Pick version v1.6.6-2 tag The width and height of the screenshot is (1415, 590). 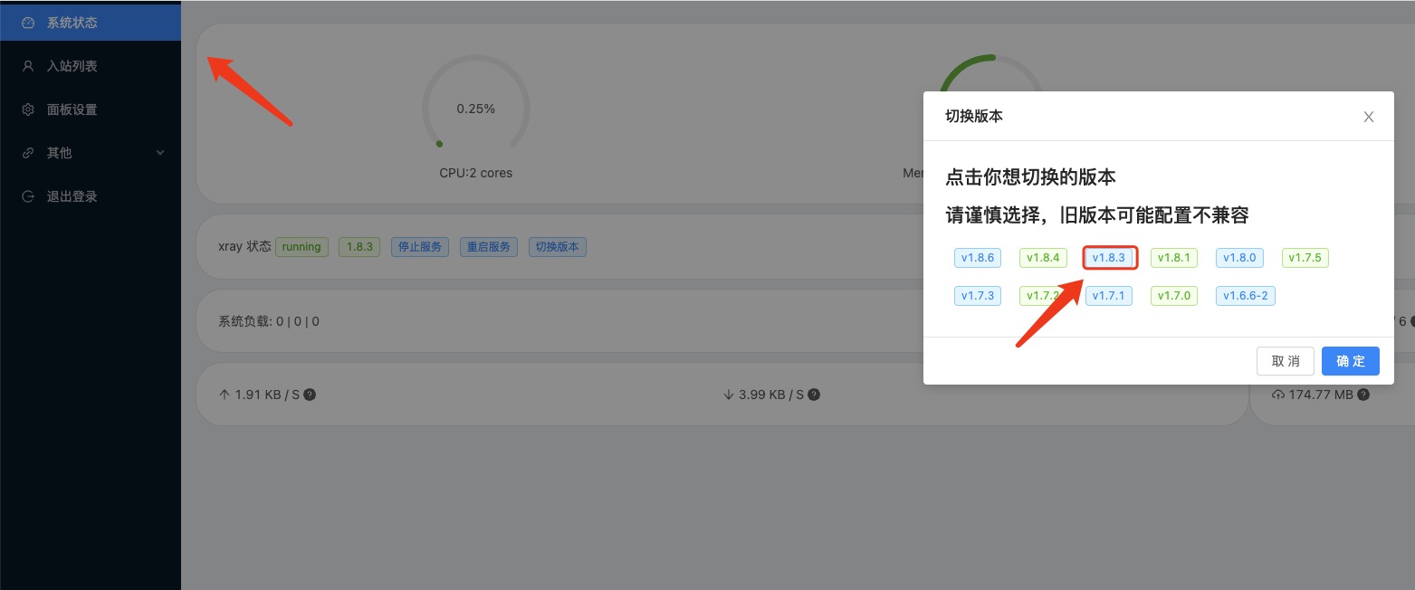1246,295
